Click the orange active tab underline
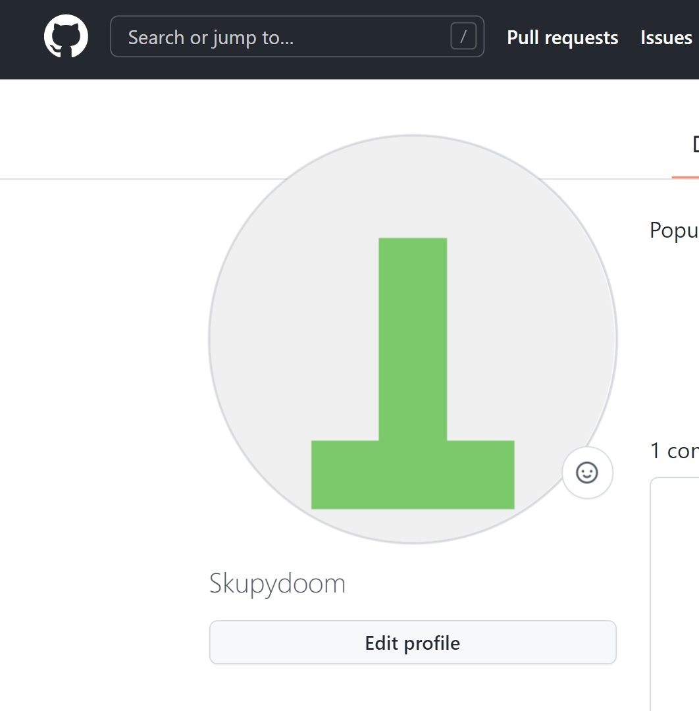Screen dimensions: 699x711 [x=686, y=177]
